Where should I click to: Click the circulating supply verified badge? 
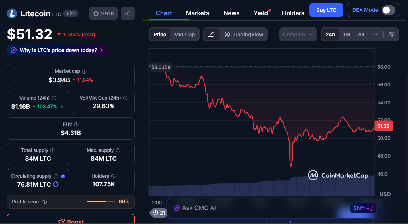coord(63,176)
